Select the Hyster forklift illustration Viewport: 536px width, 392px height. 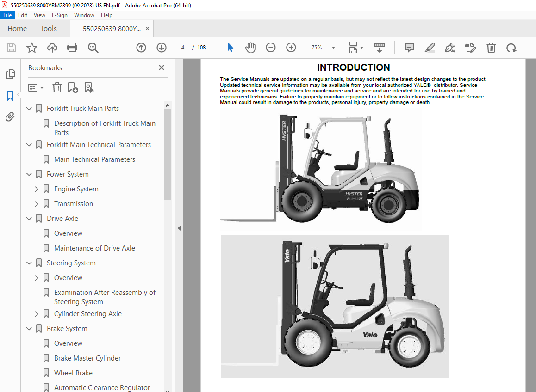[x=321, y=169]
